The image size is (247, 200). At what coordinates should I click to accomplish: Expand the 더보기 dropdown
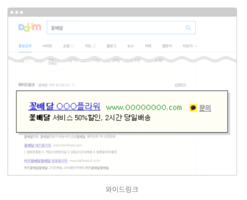pyautogui.click(x=190, y=46)
